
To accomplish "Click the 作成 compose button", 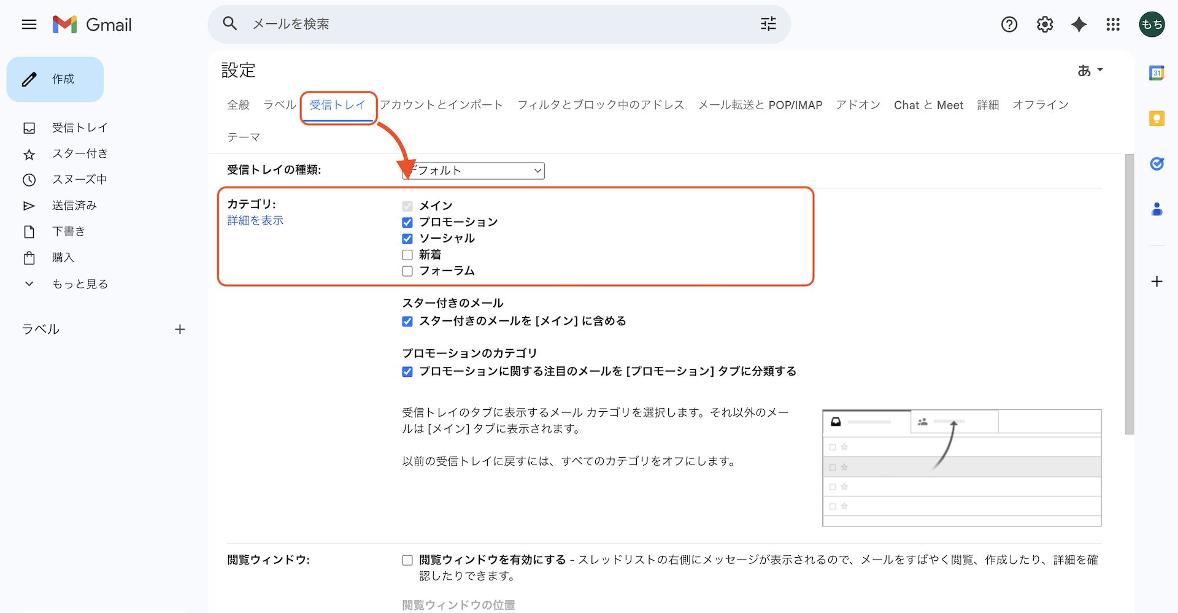I will pos(55,79).
